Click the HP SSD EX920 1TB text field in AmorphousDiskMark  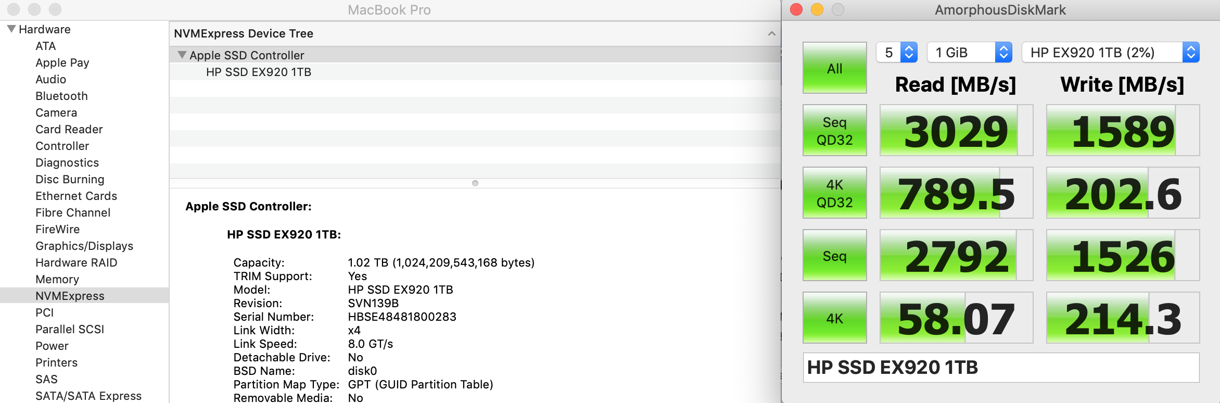tap(1001, 368)
